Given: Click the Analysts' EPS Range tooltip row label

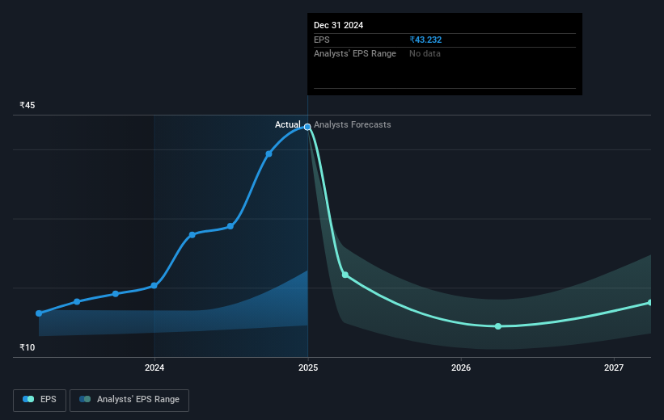Looking at the screenshot, I should 355,54.
